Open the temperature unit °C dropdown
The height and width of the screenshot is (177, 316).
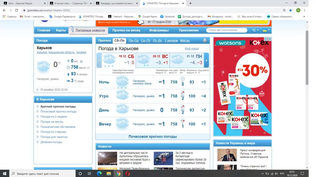pyautogui.click(x=255, y=30)
